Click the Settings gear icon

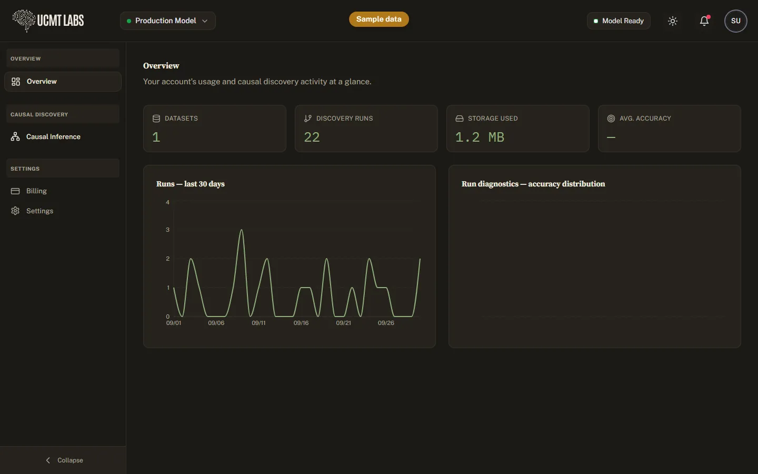[15, 211]
